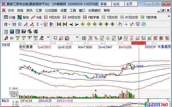Click the DIF=0.24 value
172x107 pixels.
[26, 101]
